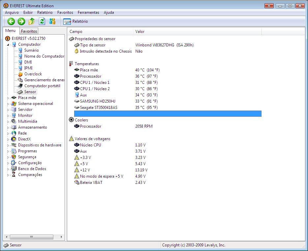
Task: Click the Armazenamento storage icon
Action: coord(14,127)
